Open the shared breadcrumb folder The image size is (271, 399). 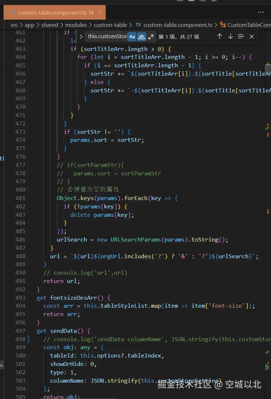click(x=50, y=25)
